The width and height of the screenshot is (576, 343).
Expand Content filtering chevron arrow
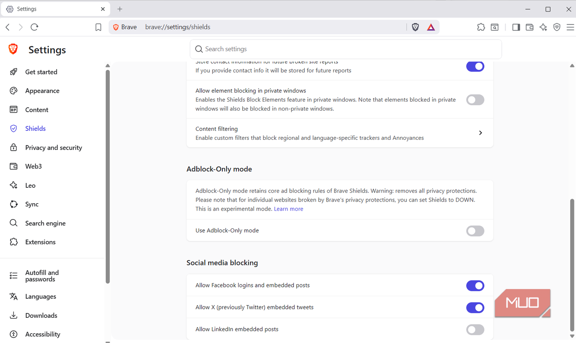pyautogui.click(x=480, y=133)
